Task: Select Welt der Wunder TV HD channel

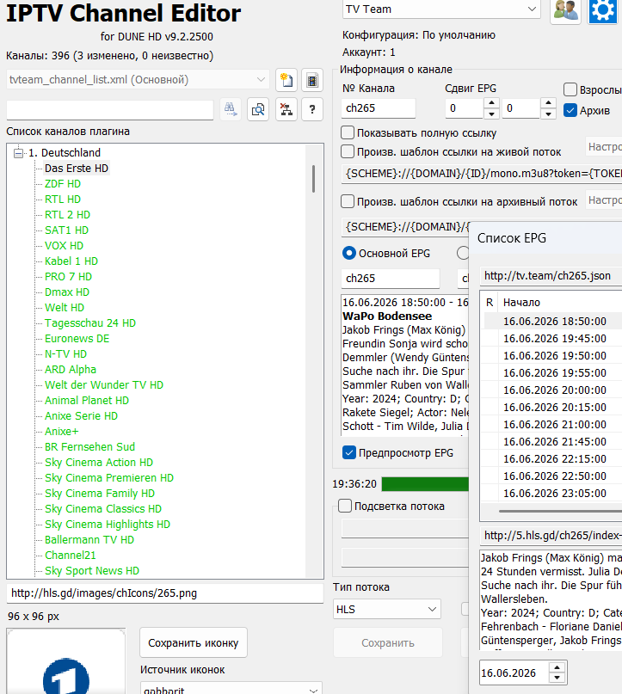Action: point(104,385)
